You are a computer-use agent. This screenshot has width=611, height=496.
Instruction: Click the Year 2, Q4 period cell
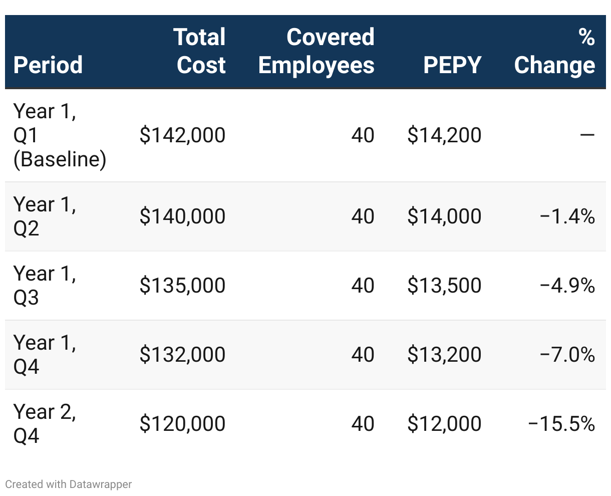pyautogui.click(x=45, y=424)
